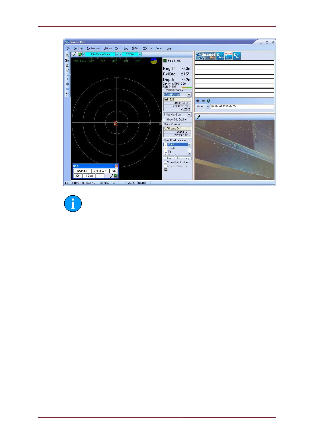Viewport: 314px width, 444px height.
Task: Click the play triangle in left sidebar
Action: 67,79
